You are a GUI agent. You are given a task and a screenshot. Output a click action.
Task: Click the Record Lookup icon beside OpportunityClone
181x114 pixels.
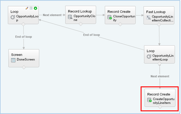pos(70,17)
